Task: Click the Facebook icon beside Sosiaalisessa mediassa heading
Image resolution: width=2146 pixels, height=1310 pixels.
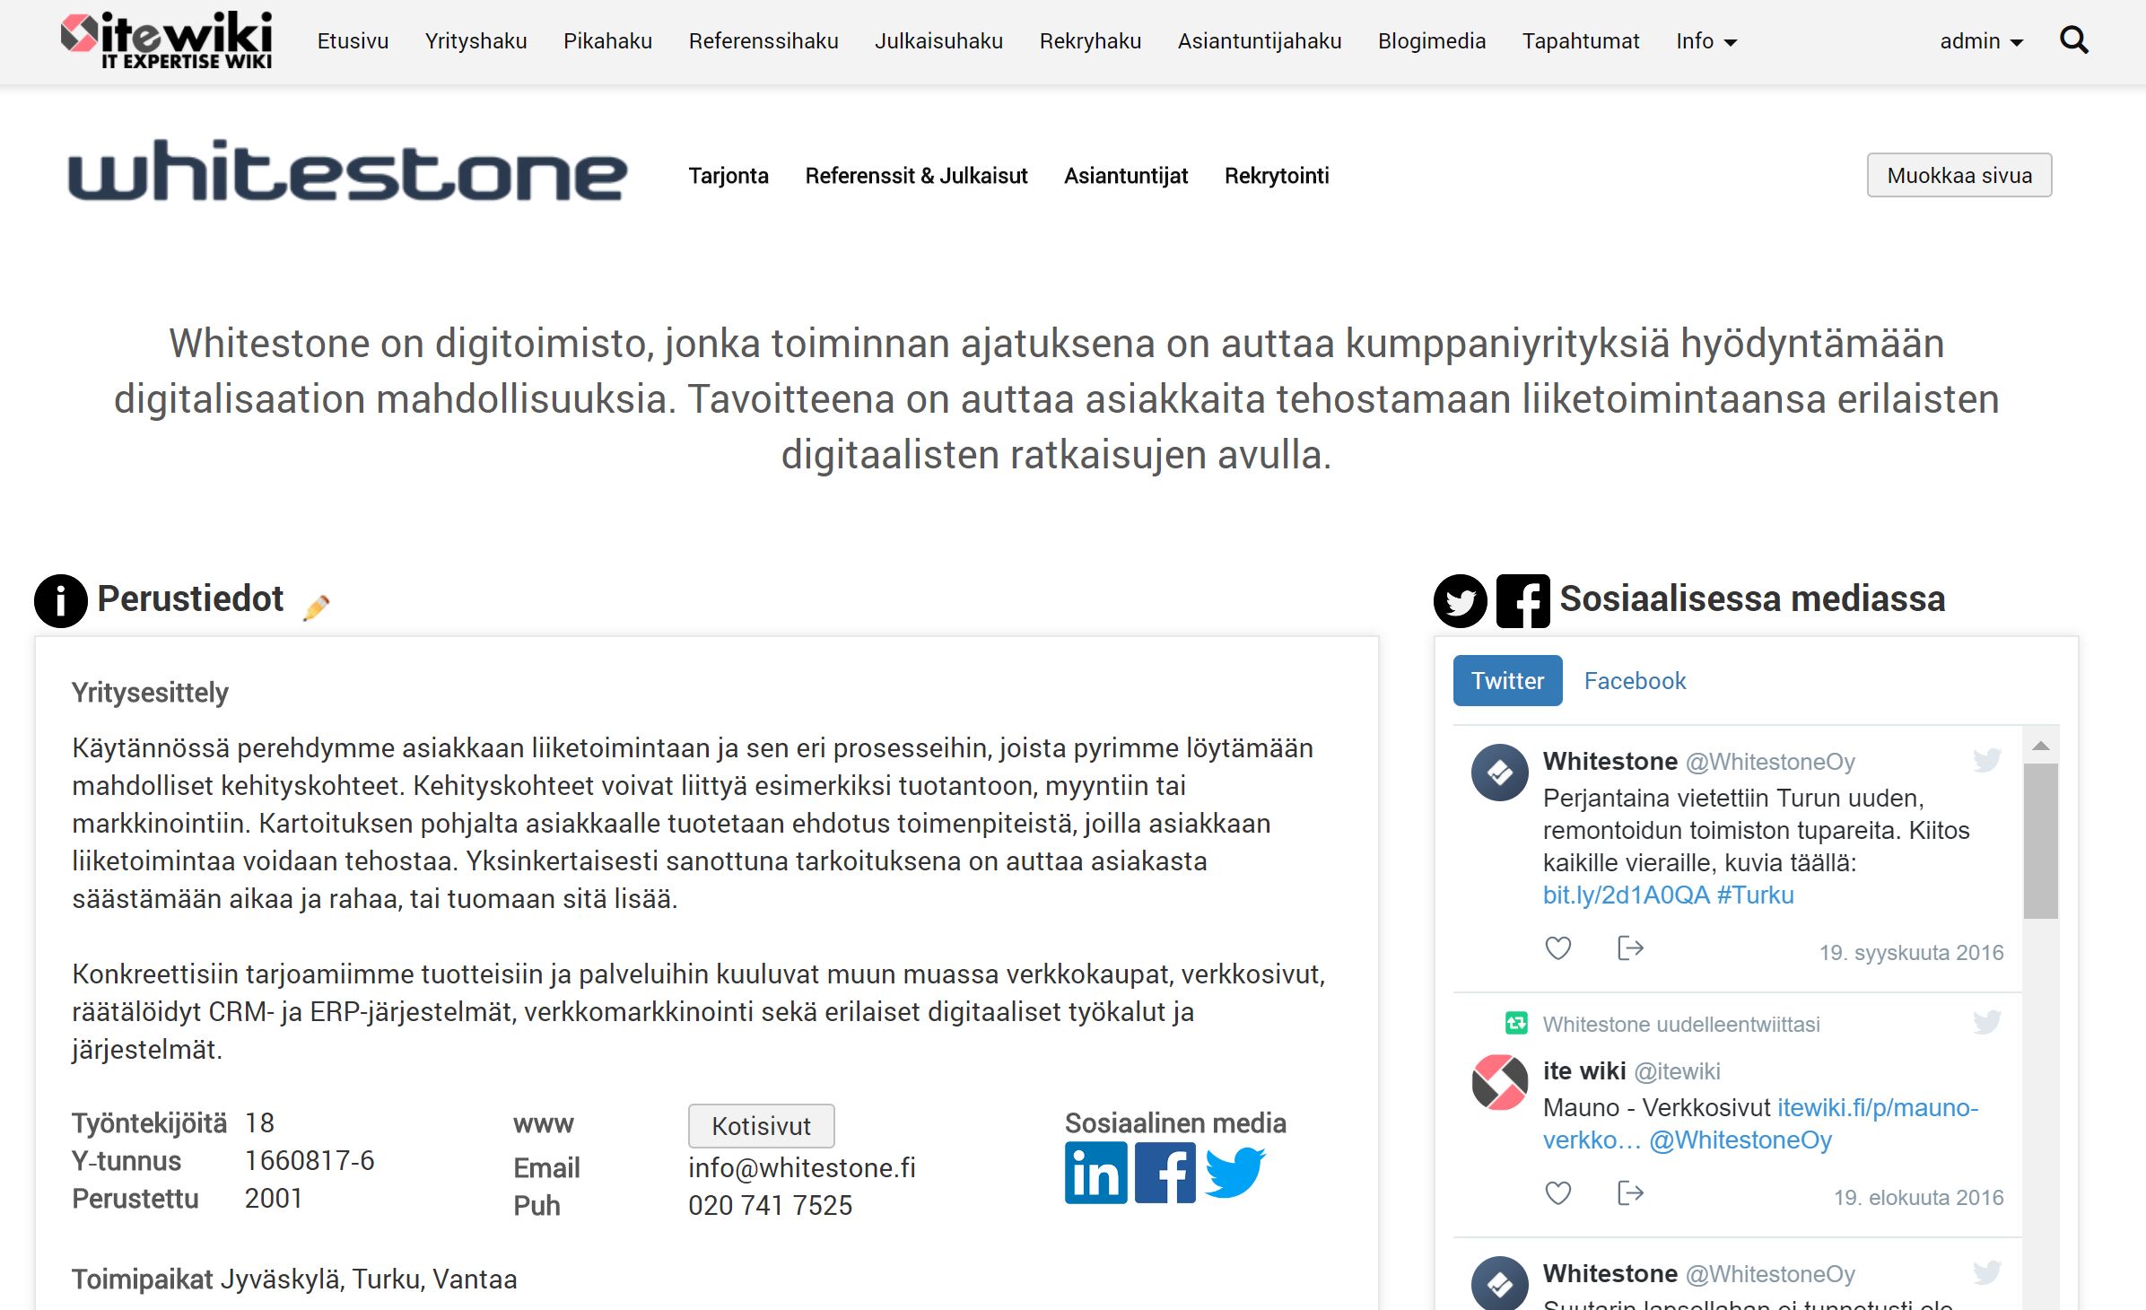Action: 1522,600
